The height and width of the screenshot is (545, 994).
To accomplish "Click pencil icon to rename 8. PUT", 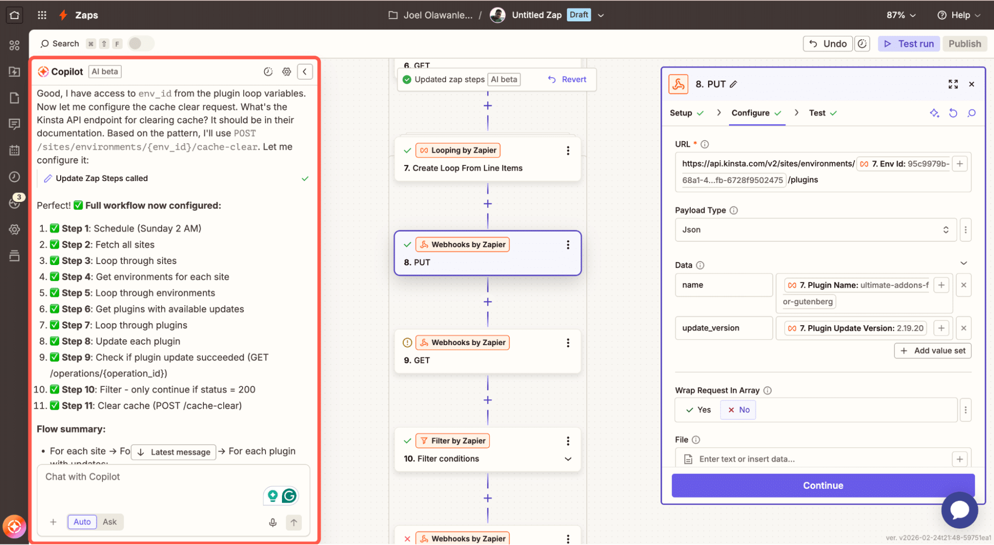I will [x=733, y=84].
